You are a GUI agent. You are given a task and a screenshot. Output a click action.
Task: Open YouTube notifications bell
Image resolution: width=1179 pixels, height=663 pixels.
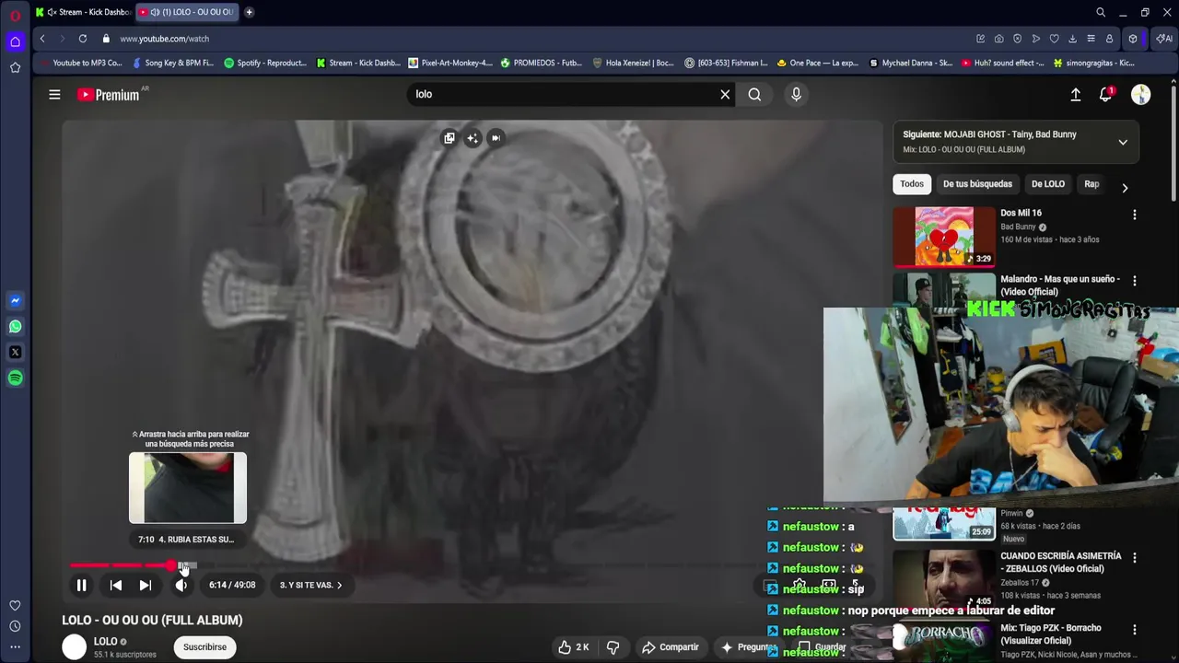point(1106,94)
